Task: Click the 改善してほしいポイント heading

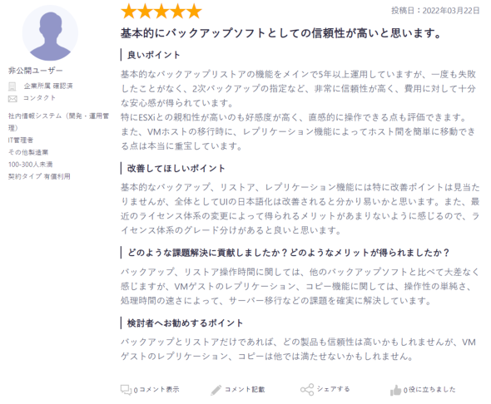Action: [176, 169]
